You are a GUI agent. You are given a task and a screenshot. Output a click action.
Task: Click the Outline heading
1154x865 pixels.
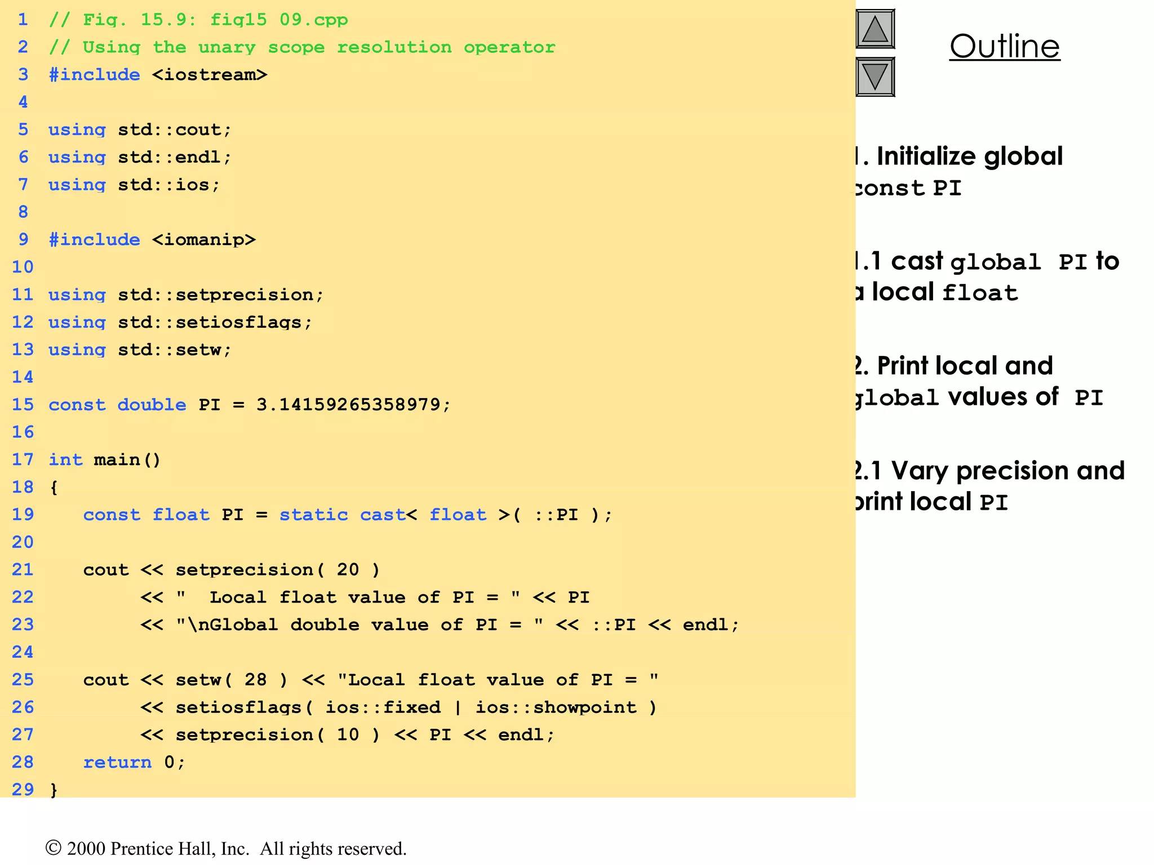tap(1005, 47)
